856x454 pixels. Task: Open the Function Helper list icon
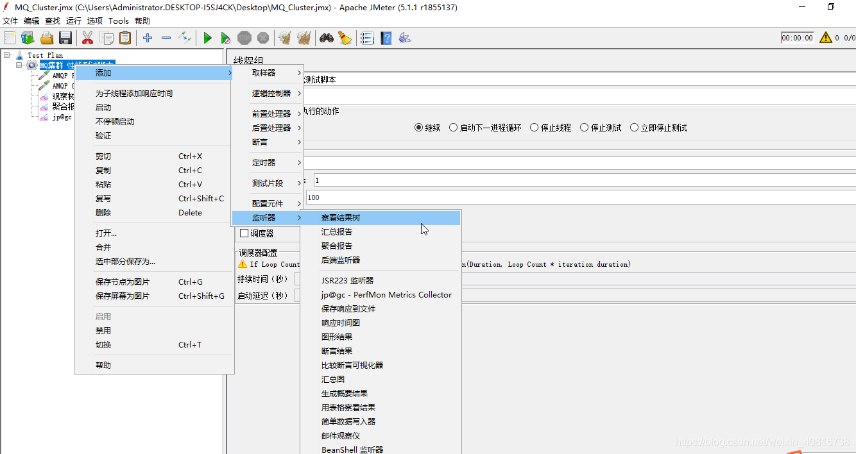(x=367, y=38)
